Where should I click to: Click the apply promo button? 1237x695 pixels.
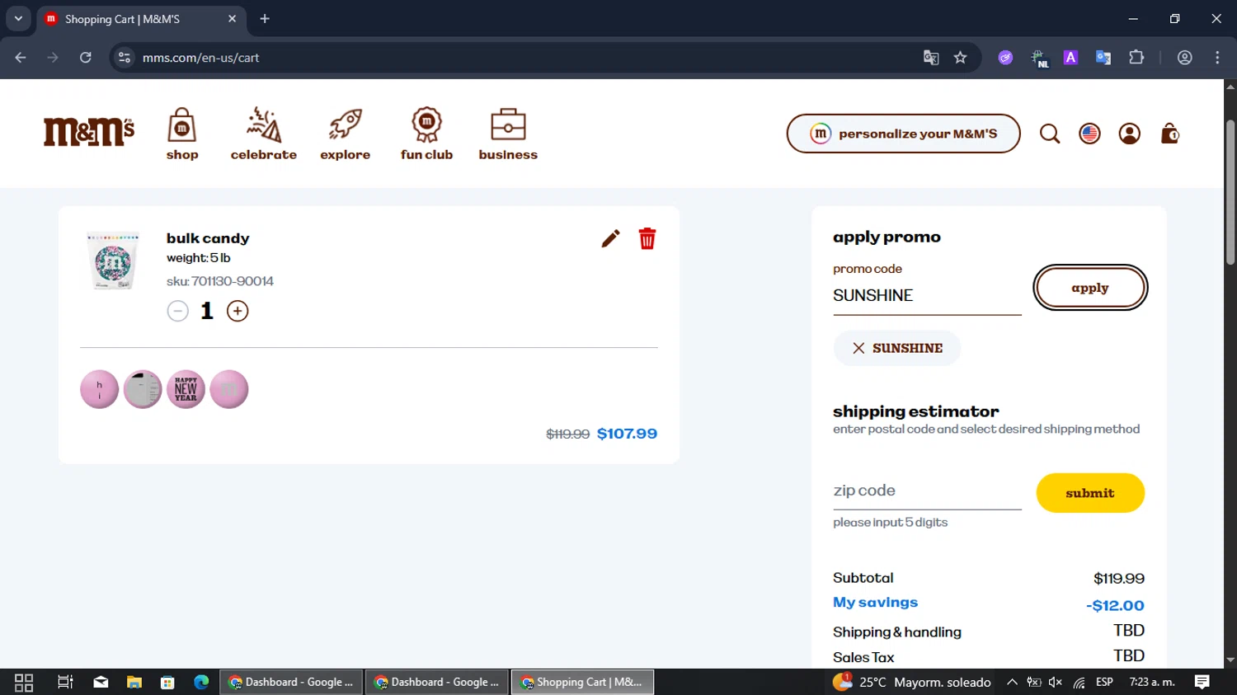pyautogui.click(x=1090, y=288)
